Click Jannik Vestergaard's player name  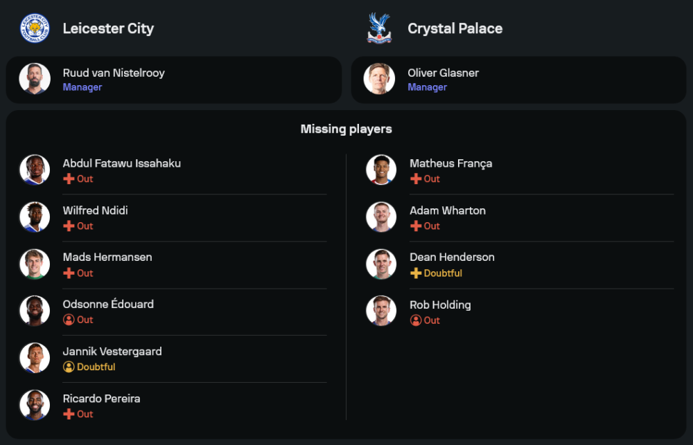(112, 351)
